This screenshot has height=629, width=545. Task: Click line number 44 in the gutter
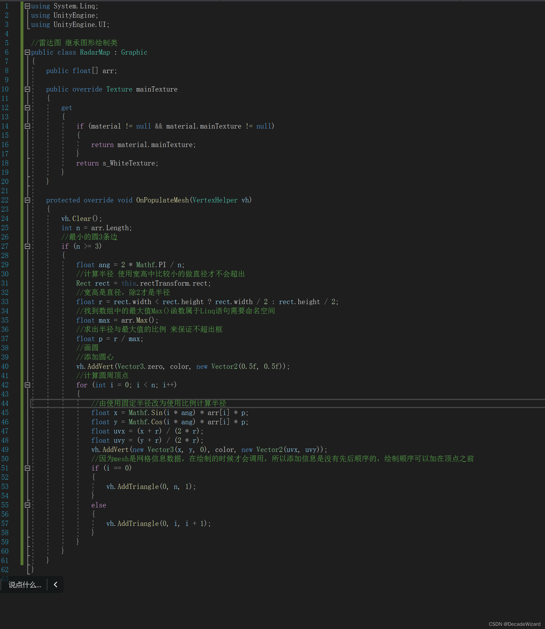tap(5, 403)
